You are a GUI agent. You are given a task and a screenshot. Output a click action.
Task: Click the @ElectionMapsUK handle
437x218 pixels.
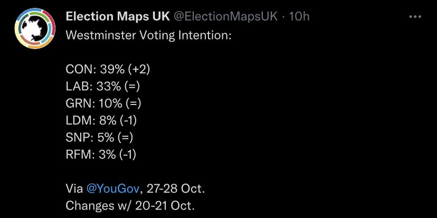[x=226, y=17]
